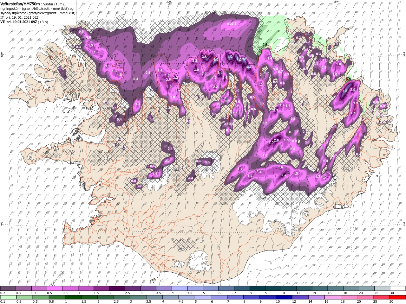Click the '0.1' label under the bottom legend row
This screenshot has height=304, width=406.
coord(3,302)
